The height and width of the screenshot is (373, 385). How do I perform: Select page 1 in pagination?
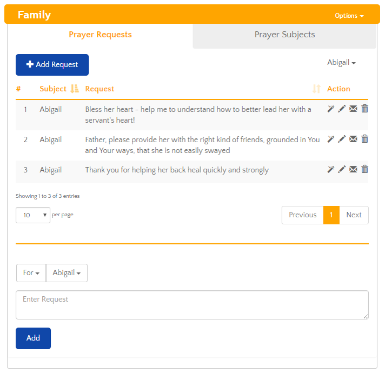331,215
